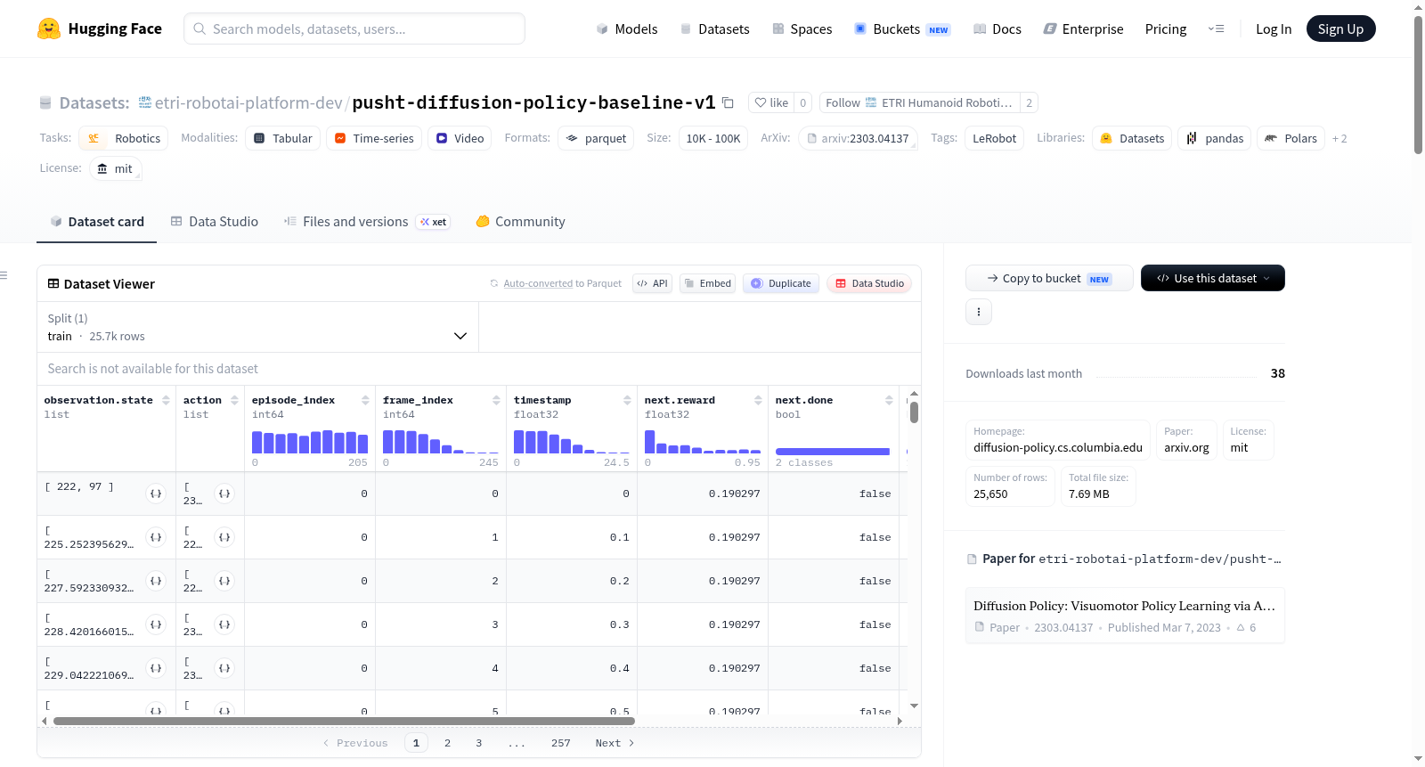
Task: Open the Models page
Action: pyautogui.click(x=627, y=29)
